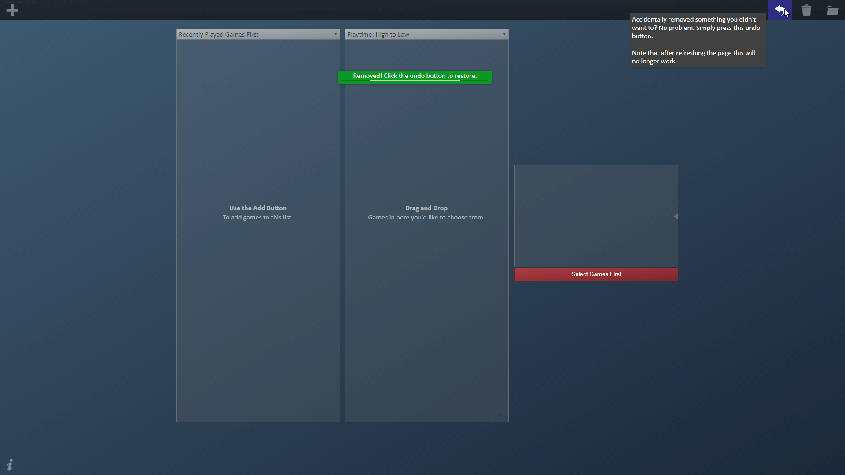Click the highlighted undo arrow button
The image size is (845, 475).
pyautogui.click(x=780, y=10)
